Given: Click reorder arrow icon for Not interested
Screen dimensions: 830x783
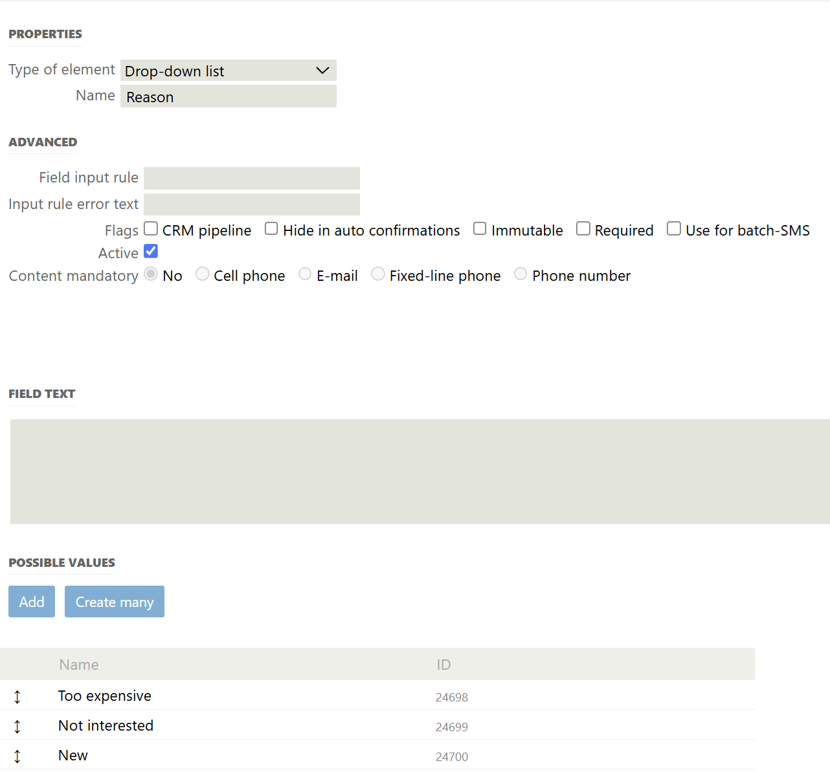Looking at the screenshot, I should 17,726.
